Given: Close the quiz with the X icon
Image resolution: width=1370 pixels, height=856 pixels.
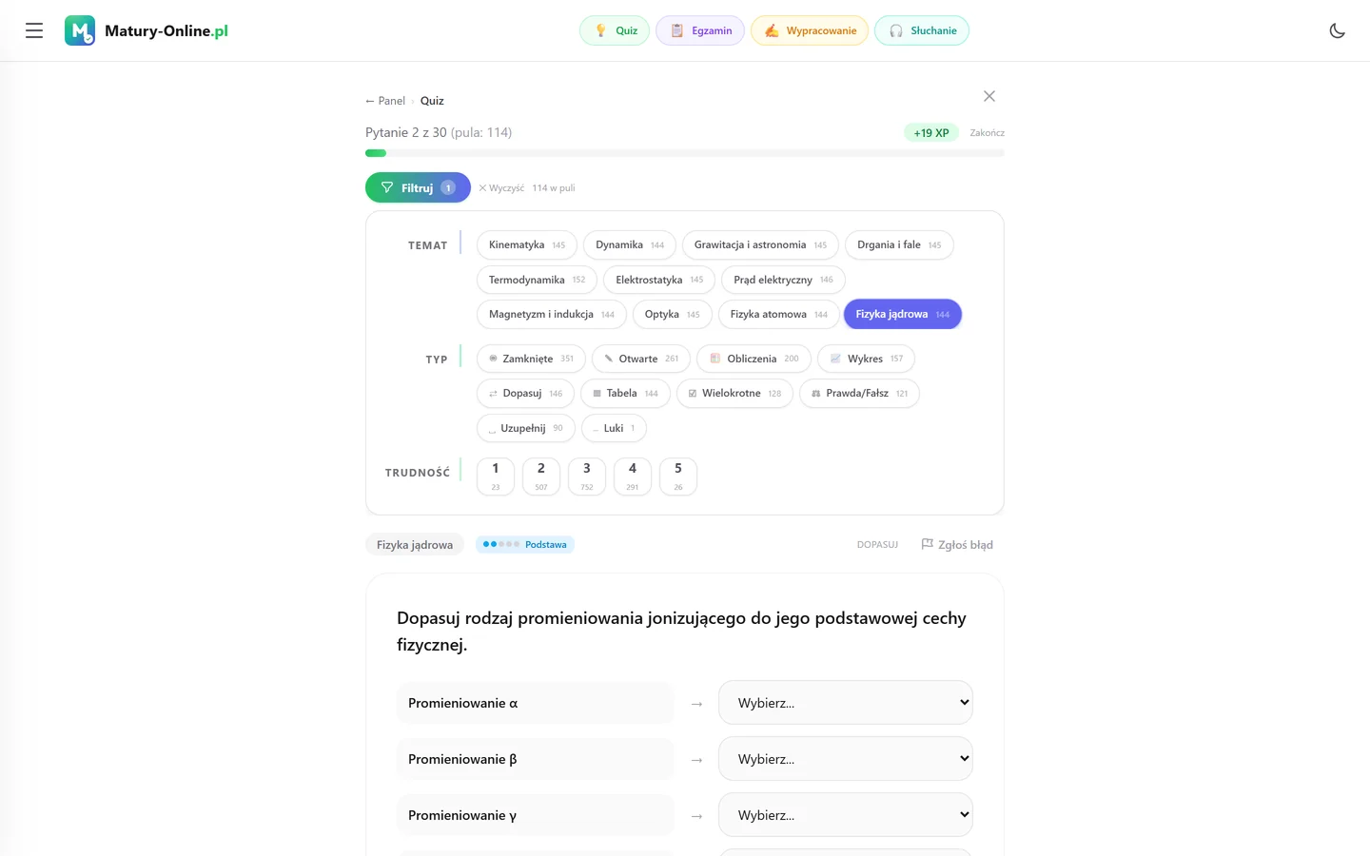Looking at the screenshot, I should 989,96.
